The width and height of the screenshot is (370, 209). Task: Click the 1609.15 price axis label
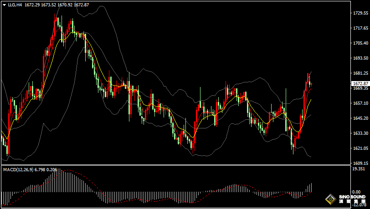tap(360, 163)
